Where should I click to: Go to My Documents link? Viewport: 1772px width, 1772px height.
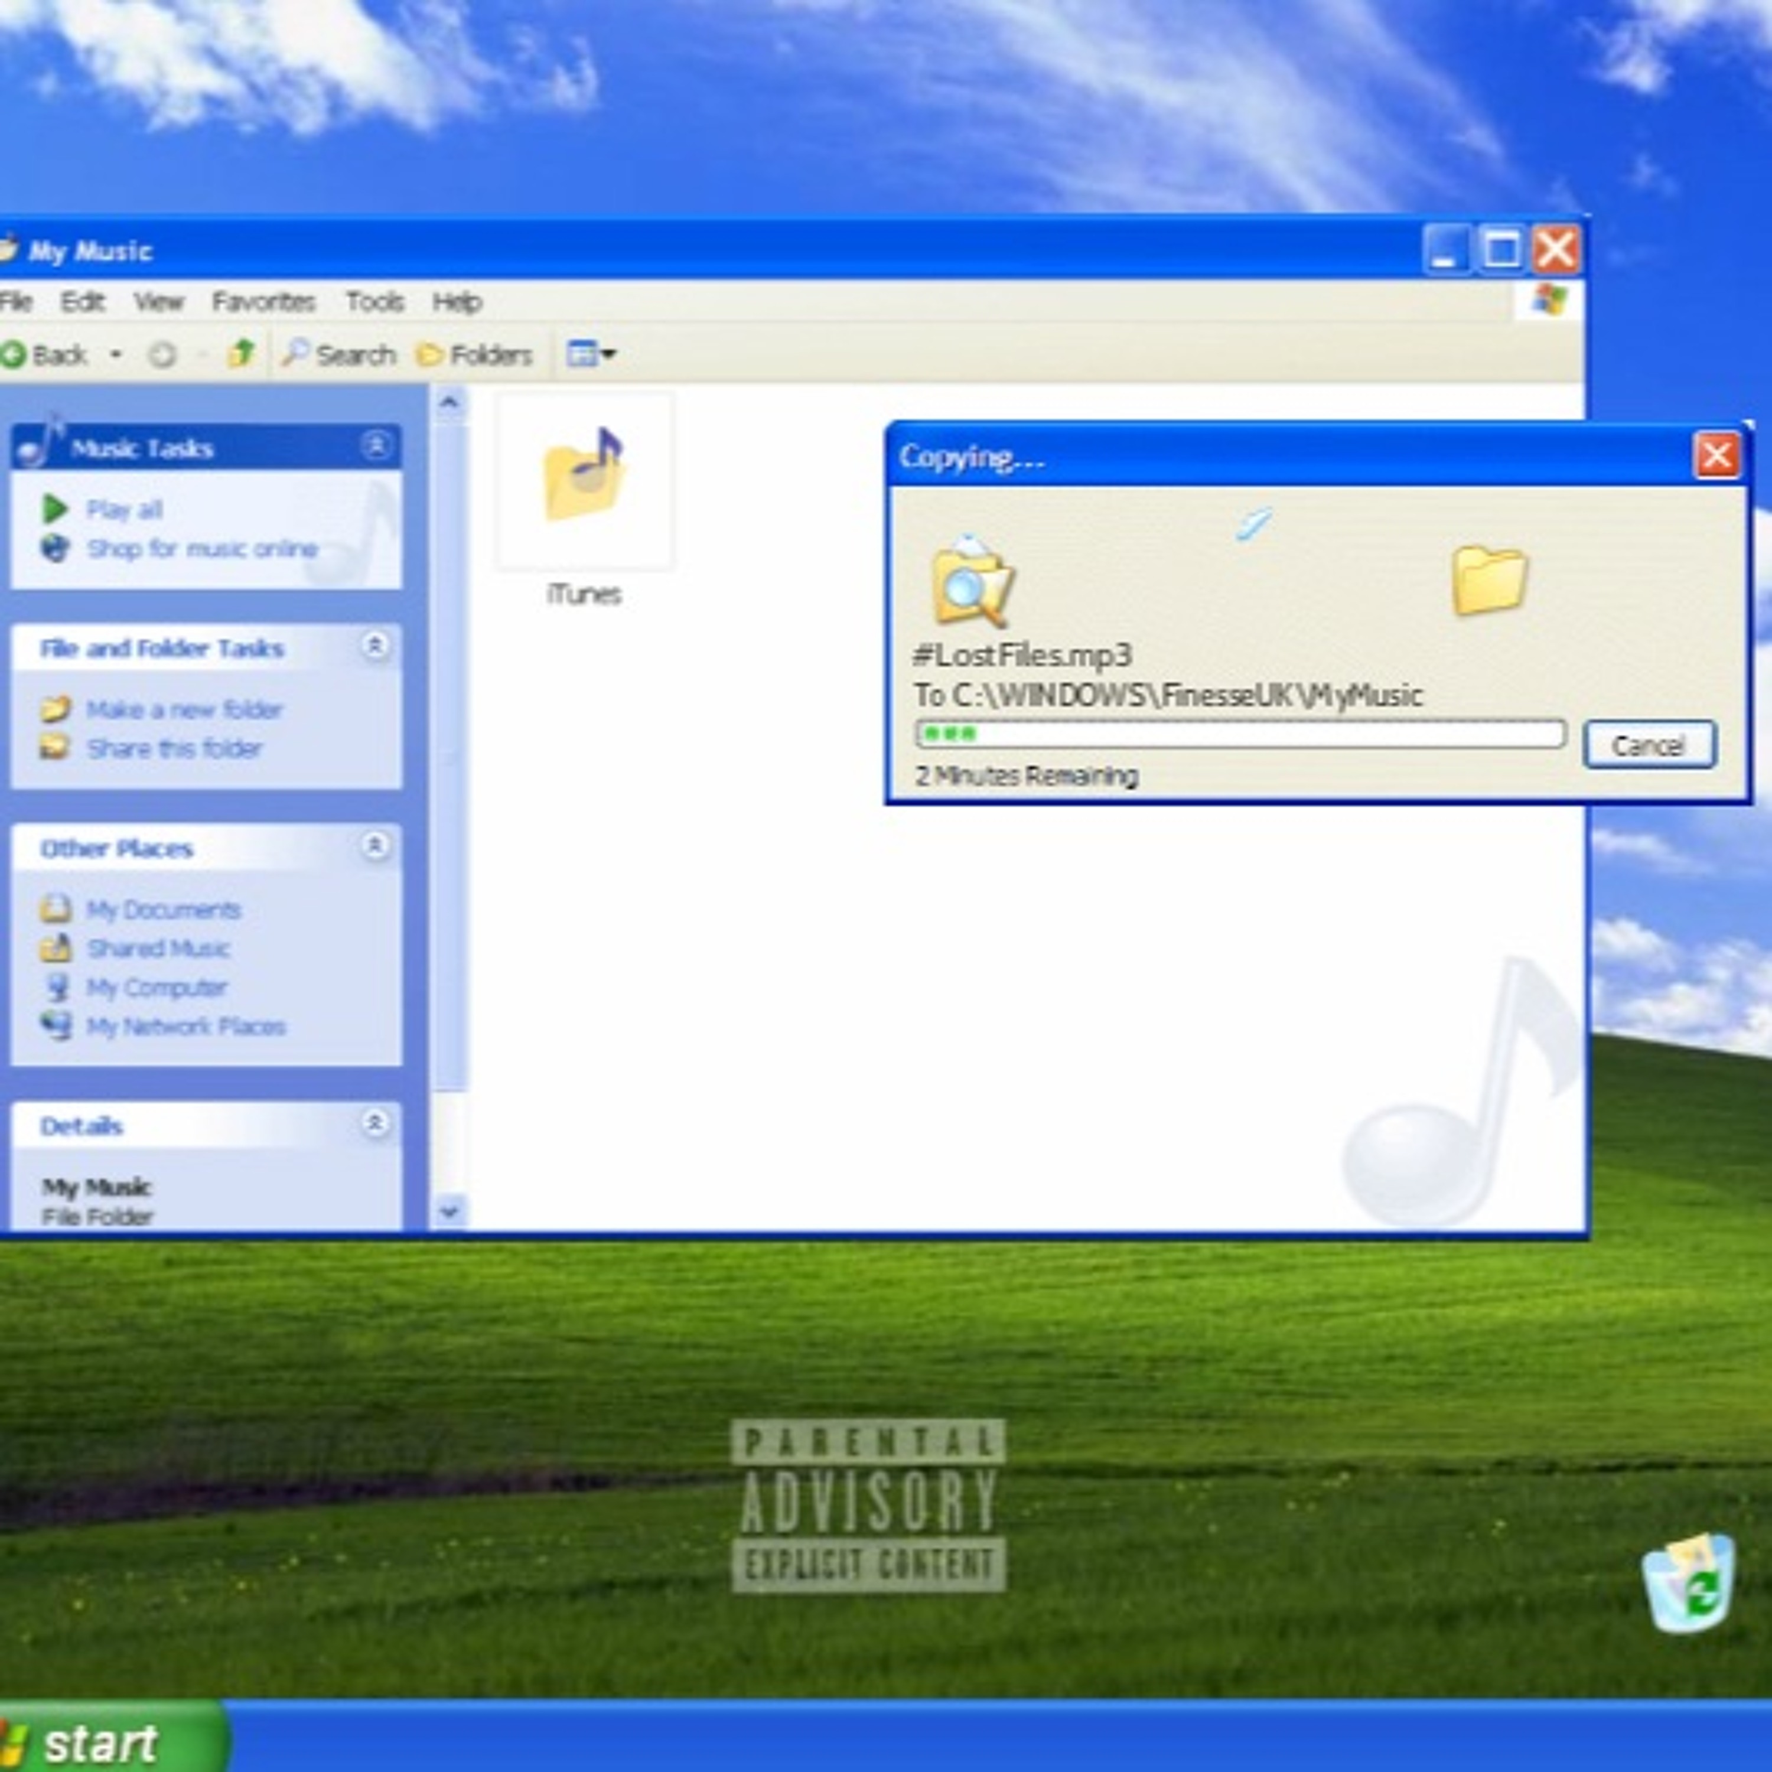[x=163, y=910]
